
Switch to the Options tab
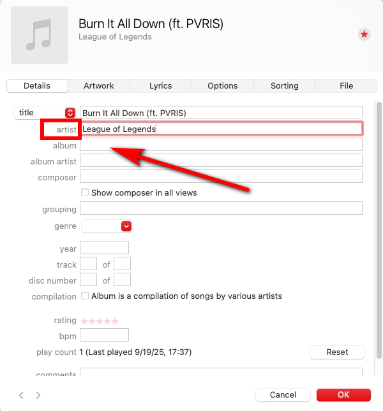(223, 86)
